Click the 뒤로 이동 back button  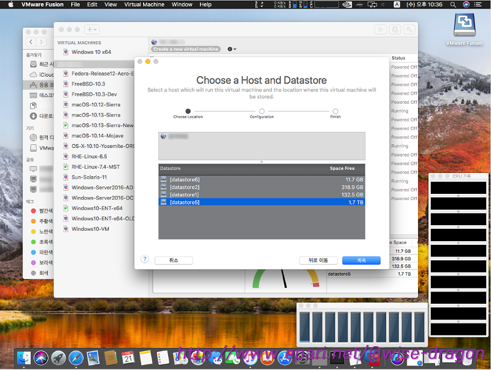[x=318, y=260]
